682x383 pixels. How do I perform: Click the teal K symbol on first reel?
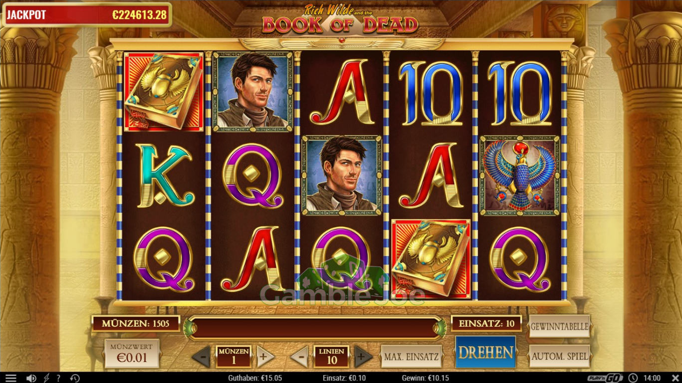click(164, 176)
